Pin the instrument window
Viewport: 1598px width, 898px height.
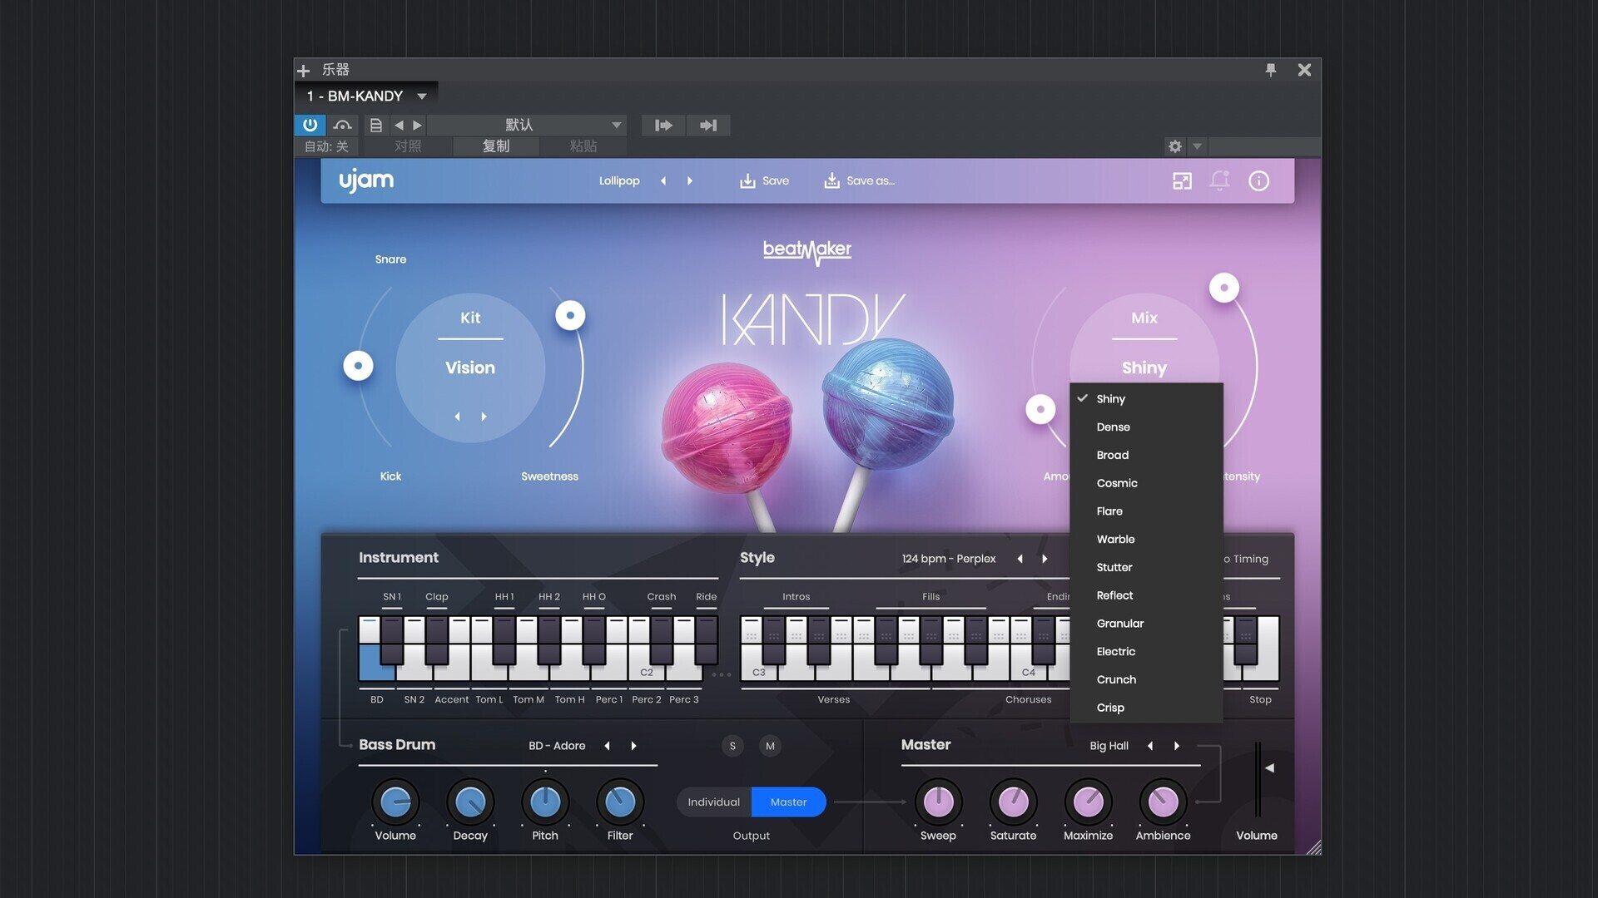point(1270,70)
